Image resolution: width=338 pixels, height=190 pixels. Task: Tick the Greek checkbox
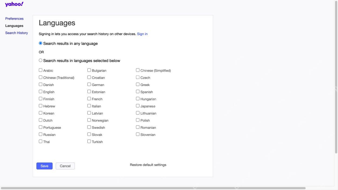pos(138,84)
